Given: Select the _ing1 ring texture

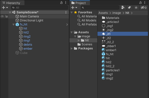Looking at the screenshot, I should pyautogui.click(x=109, y=26).
